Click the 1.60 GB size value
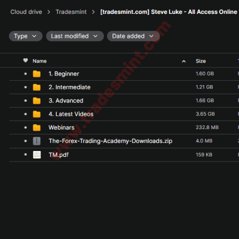This screenshot has height=239, width=239. 205,74
